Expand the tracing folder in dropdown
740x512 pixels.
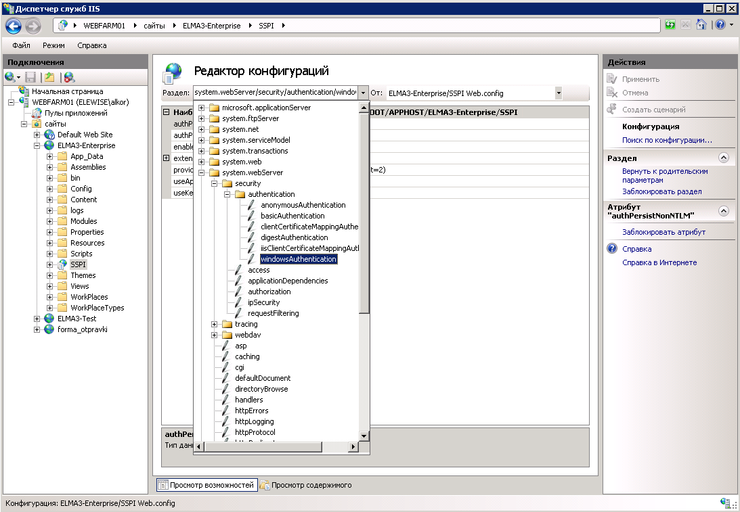[x=215, y=324]
